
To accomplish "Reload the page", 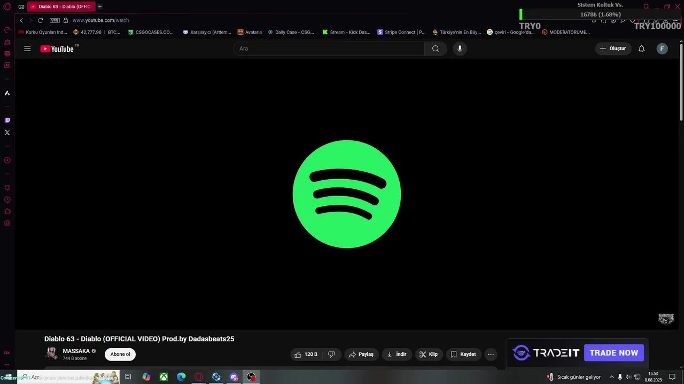I will pos(40,20).
